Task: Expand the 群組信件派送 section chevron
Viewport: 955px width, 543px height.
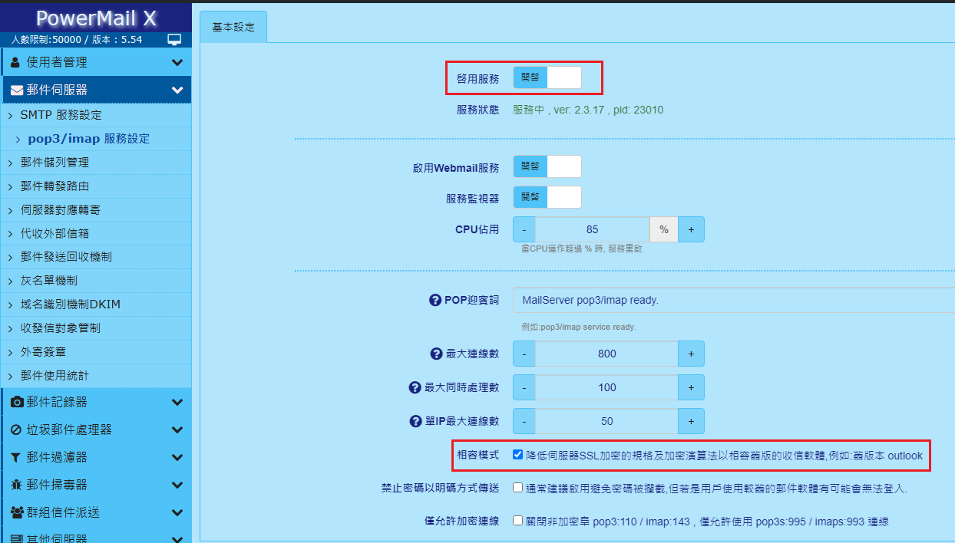Action: pos(177,512)
